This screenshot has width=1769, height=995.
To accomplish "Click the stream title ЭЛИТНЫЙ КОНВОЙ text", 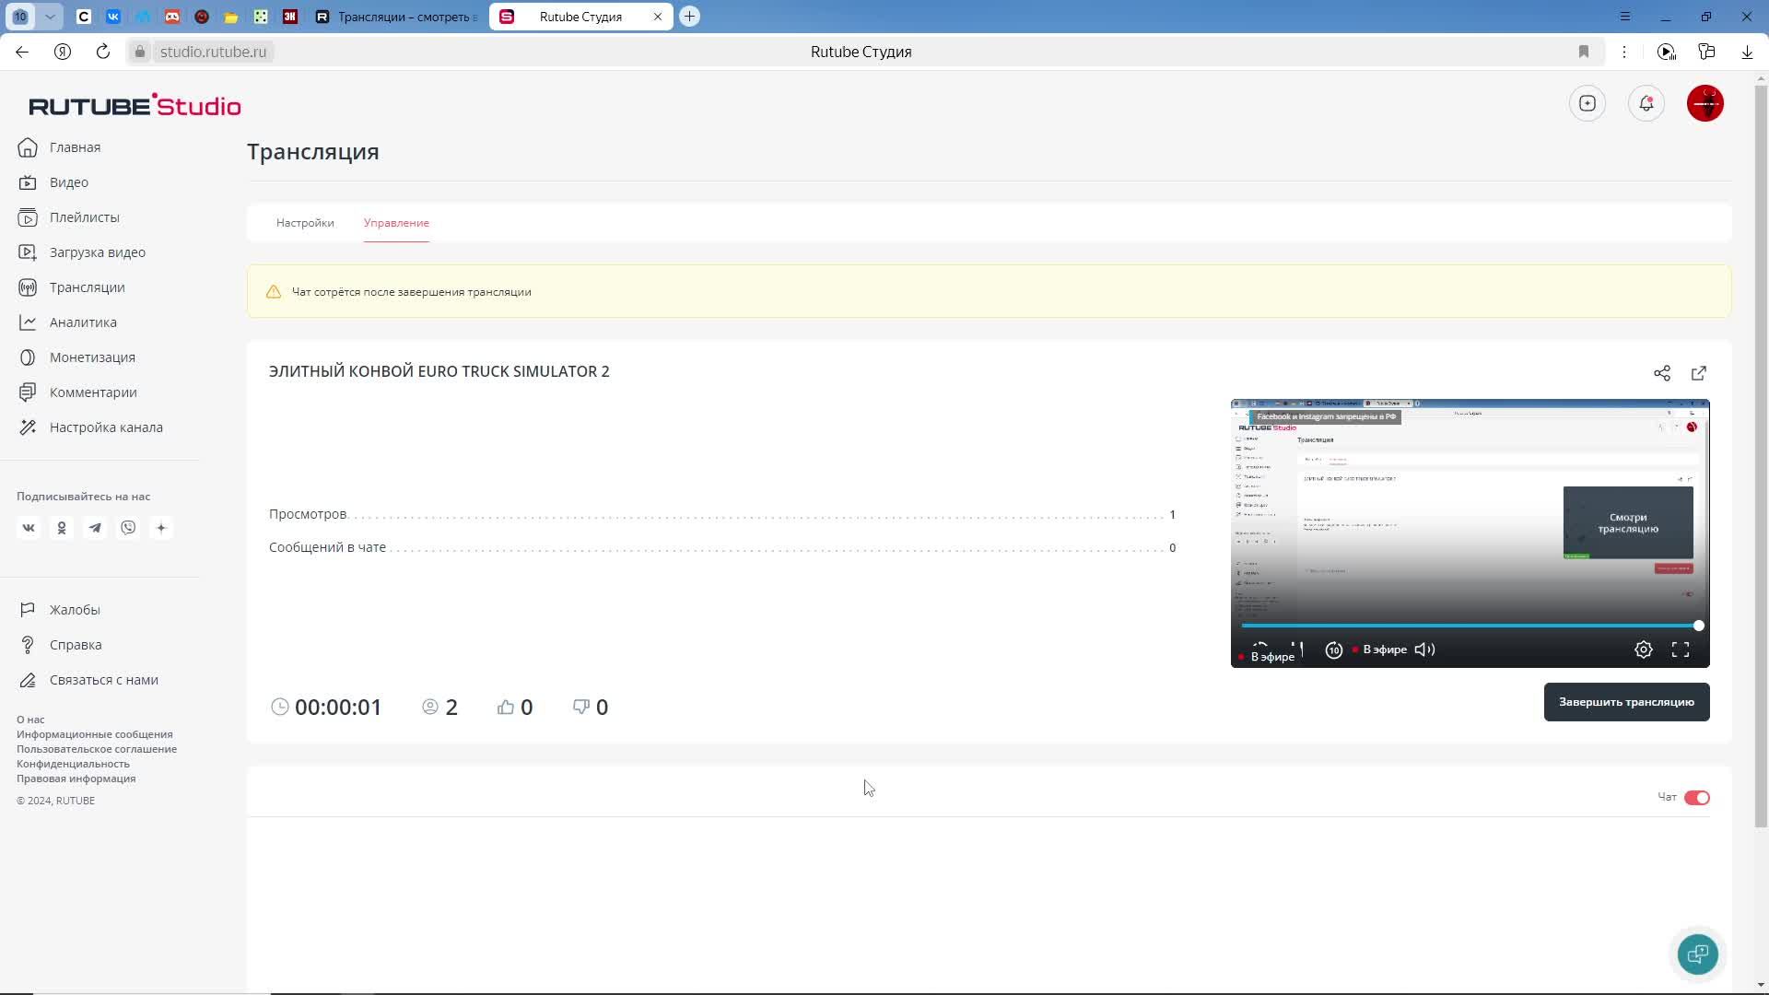I will point(439,371).
